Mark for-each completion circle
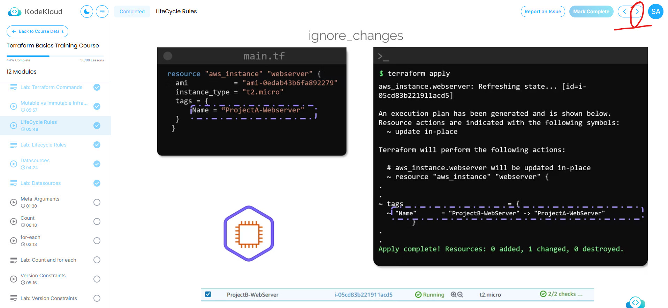This screenshot has width=668, height=308. tap(97, 241)
